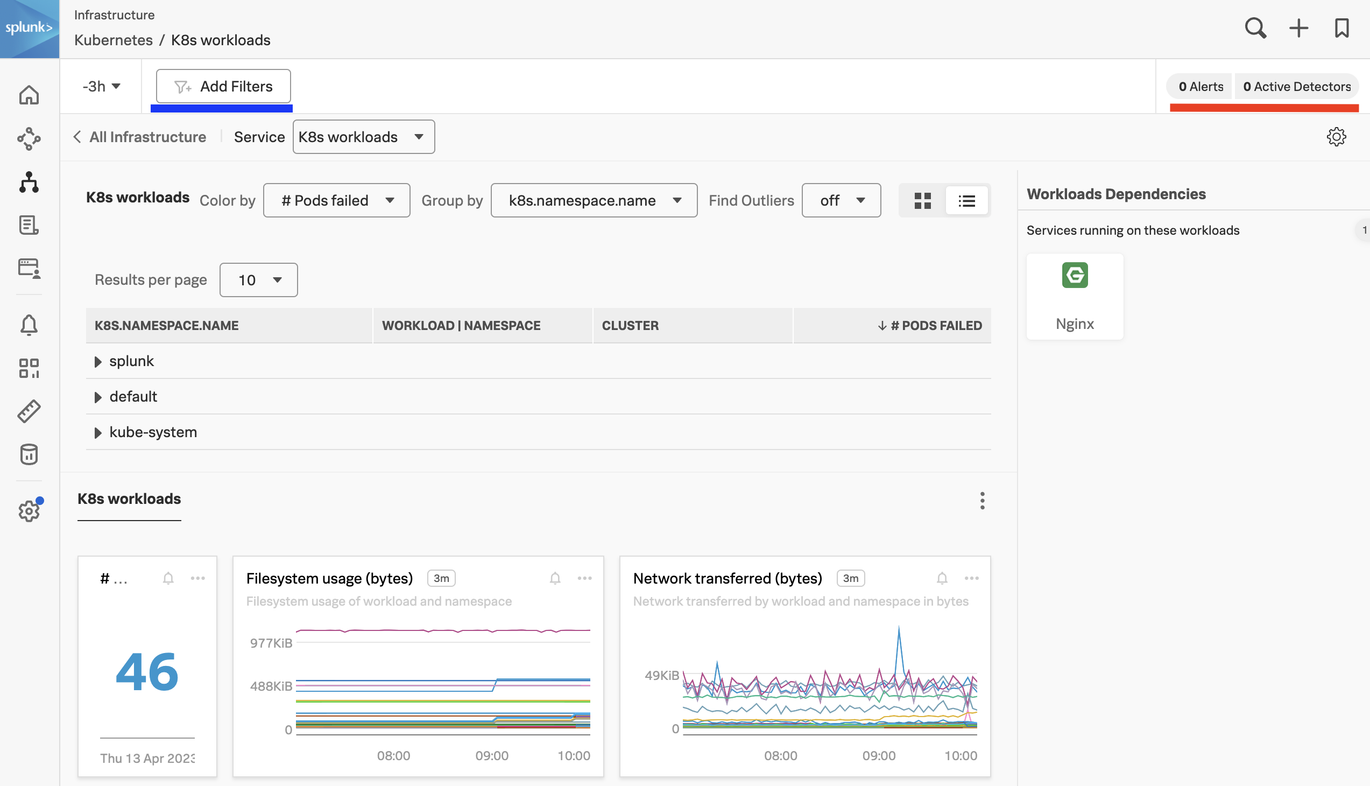Select the K8s workloads dashboard tab
This screenshot has height=786, width=1370.
(x=129, y=500)
